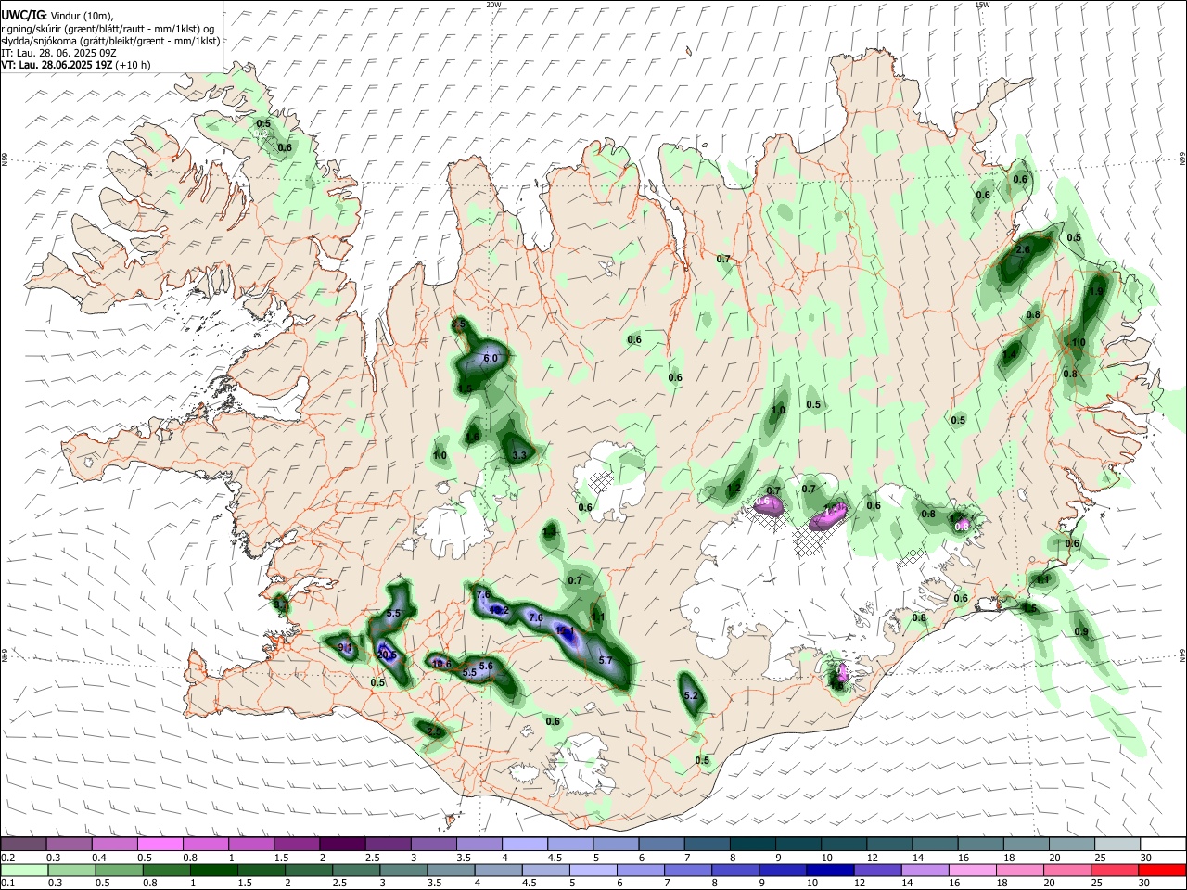Image resolution: width=1187 pixels, height=890 pixels.
Task: Click the 20W longitude label
Action: 493,5
